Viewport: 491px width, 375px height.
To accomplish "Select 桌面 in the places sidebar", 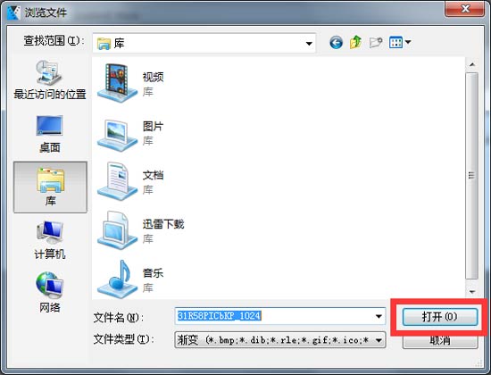I will [x=49, y=134].
